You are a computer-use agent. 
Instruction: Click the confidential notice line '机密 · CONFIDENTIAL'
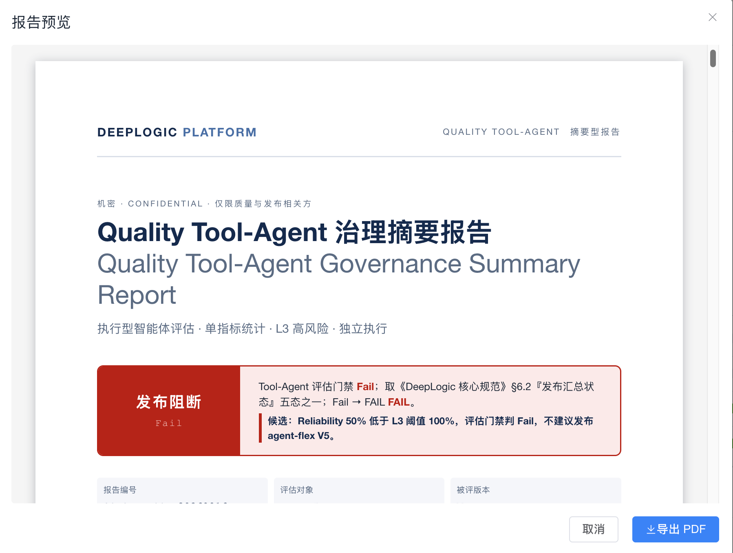(x=204, y=204)
